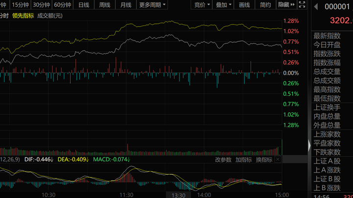Toggle the 简约 simple view mode
Image resolution: width=353 pixels, height=198 pixels.
point(265,5)
